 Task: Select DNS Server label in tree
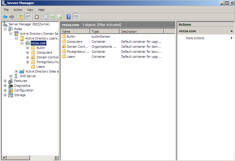tap(28, 76)
